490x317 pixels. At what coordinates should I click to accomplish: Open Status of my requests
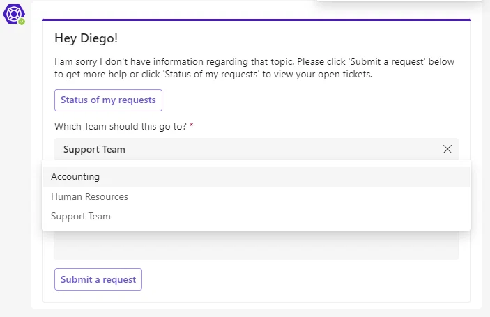click(x=108, y=100)
